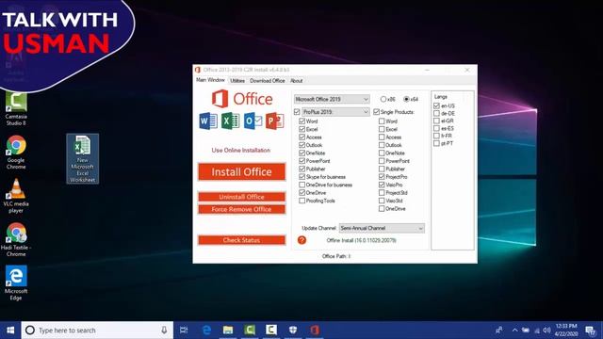
Task: Switch to the About tab
Action: (296, 81)
